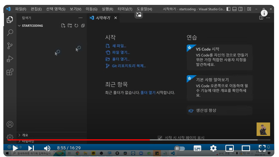
Task: Toggle secondary side bar layout button
Action: tap(240, 9)
